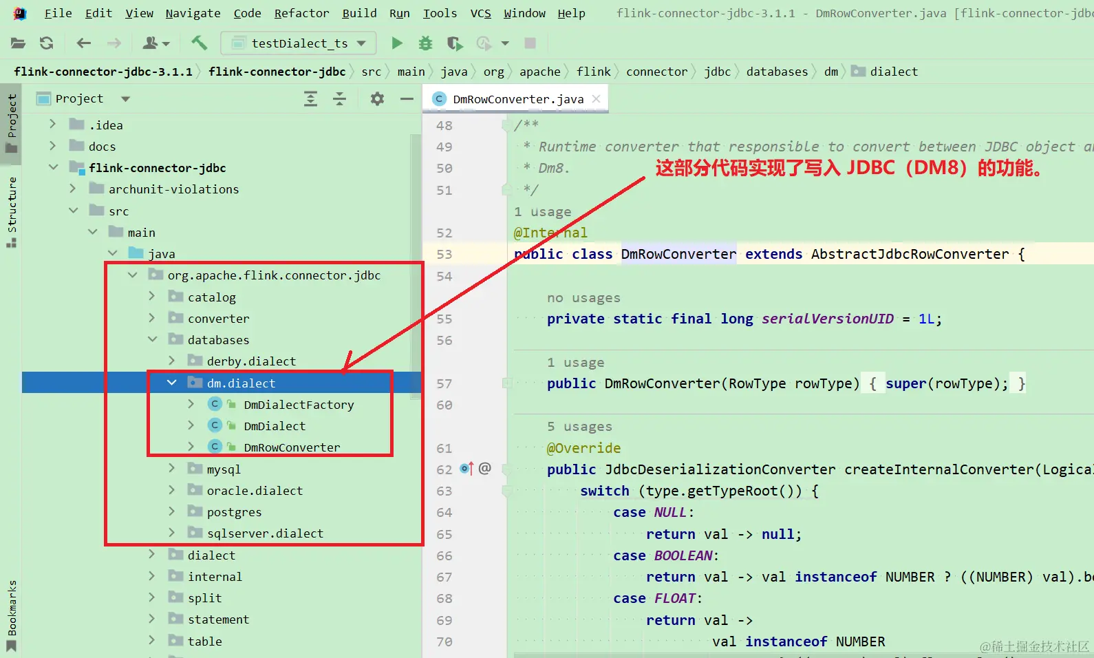Click the overriding-method gutter icon at line 62
The image size is (1094, 658).
pos(466,469)
